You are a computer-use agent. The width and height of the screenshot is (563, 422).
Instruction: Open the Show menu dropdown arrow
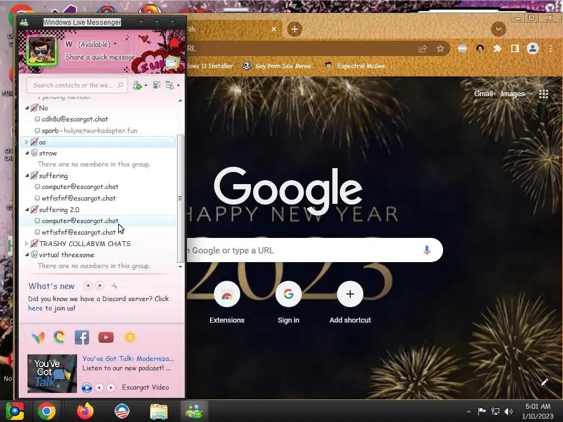tap(179, 85)
